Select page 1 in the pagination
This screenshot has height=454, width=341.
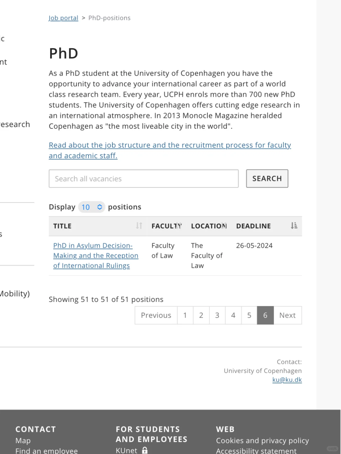[185, 315]
